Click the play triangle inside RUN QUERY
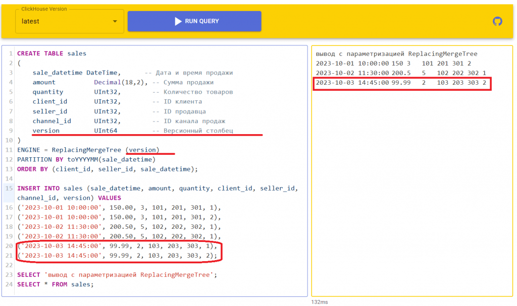 [178, 21]
